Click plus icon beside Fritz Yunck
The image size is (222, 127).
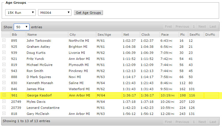click(x=4, y=58)
